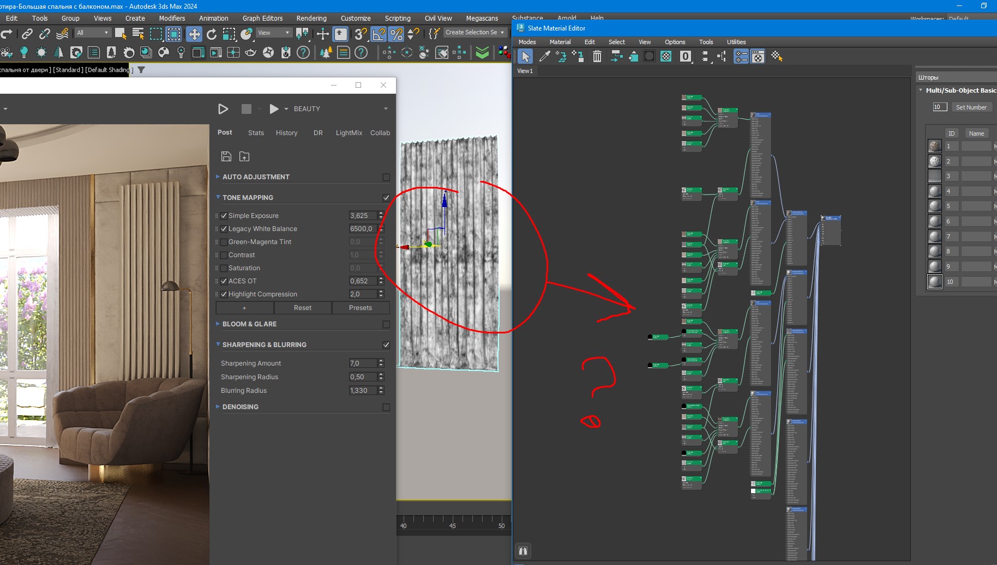Enable the Saturation checkbox
The image size is (997, 565).
(224, 268)
